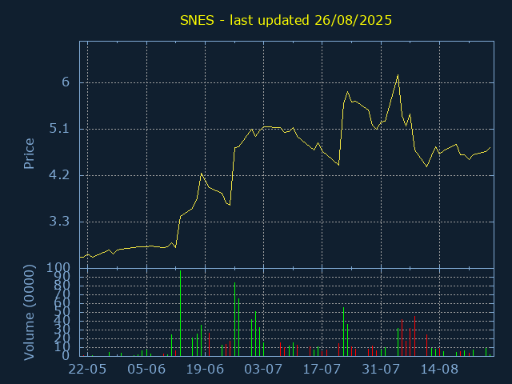Click the date label 03-07
The width and height of the screenshot is (512, 384).
click(x=263, y=370)
